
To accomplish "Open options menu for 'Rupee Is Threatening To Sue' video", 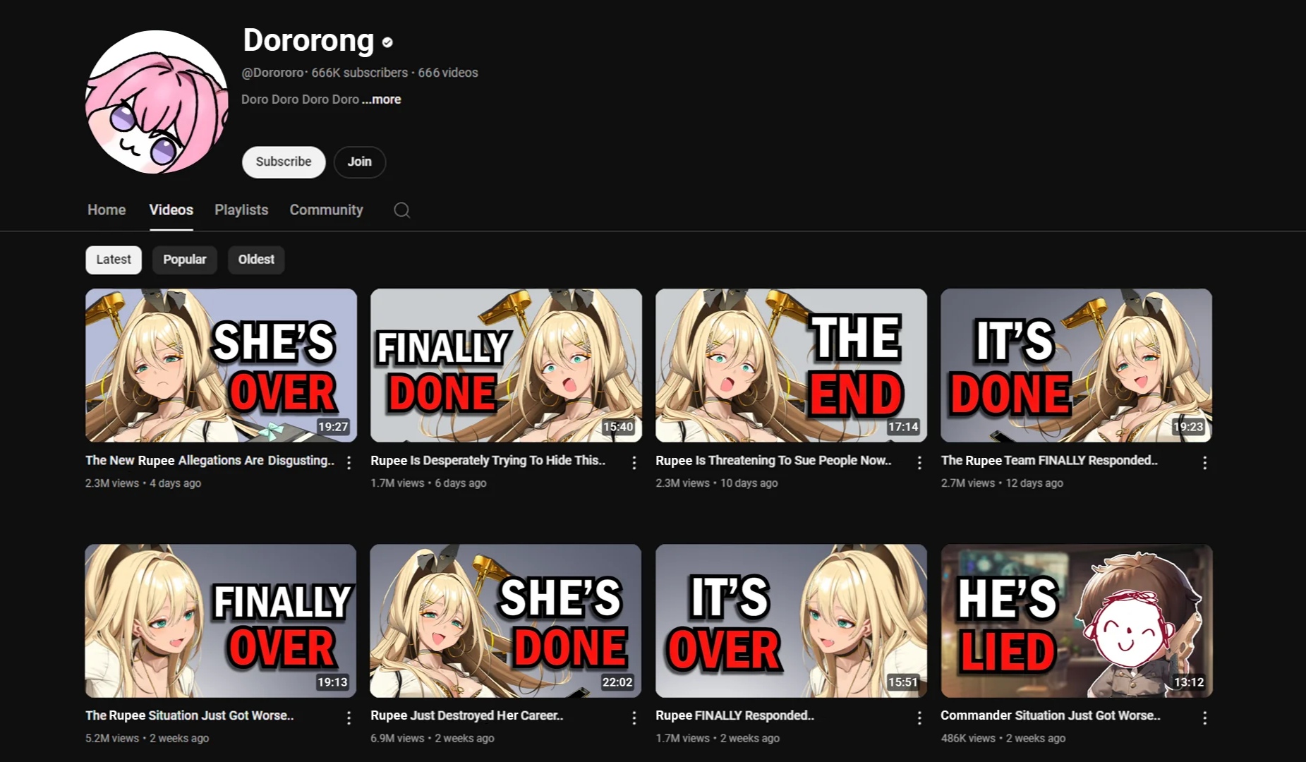I will coord(919,463).
